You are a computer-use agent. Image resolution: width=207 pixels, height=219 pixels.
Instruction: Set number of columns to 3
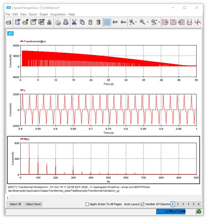coord(183,204)
